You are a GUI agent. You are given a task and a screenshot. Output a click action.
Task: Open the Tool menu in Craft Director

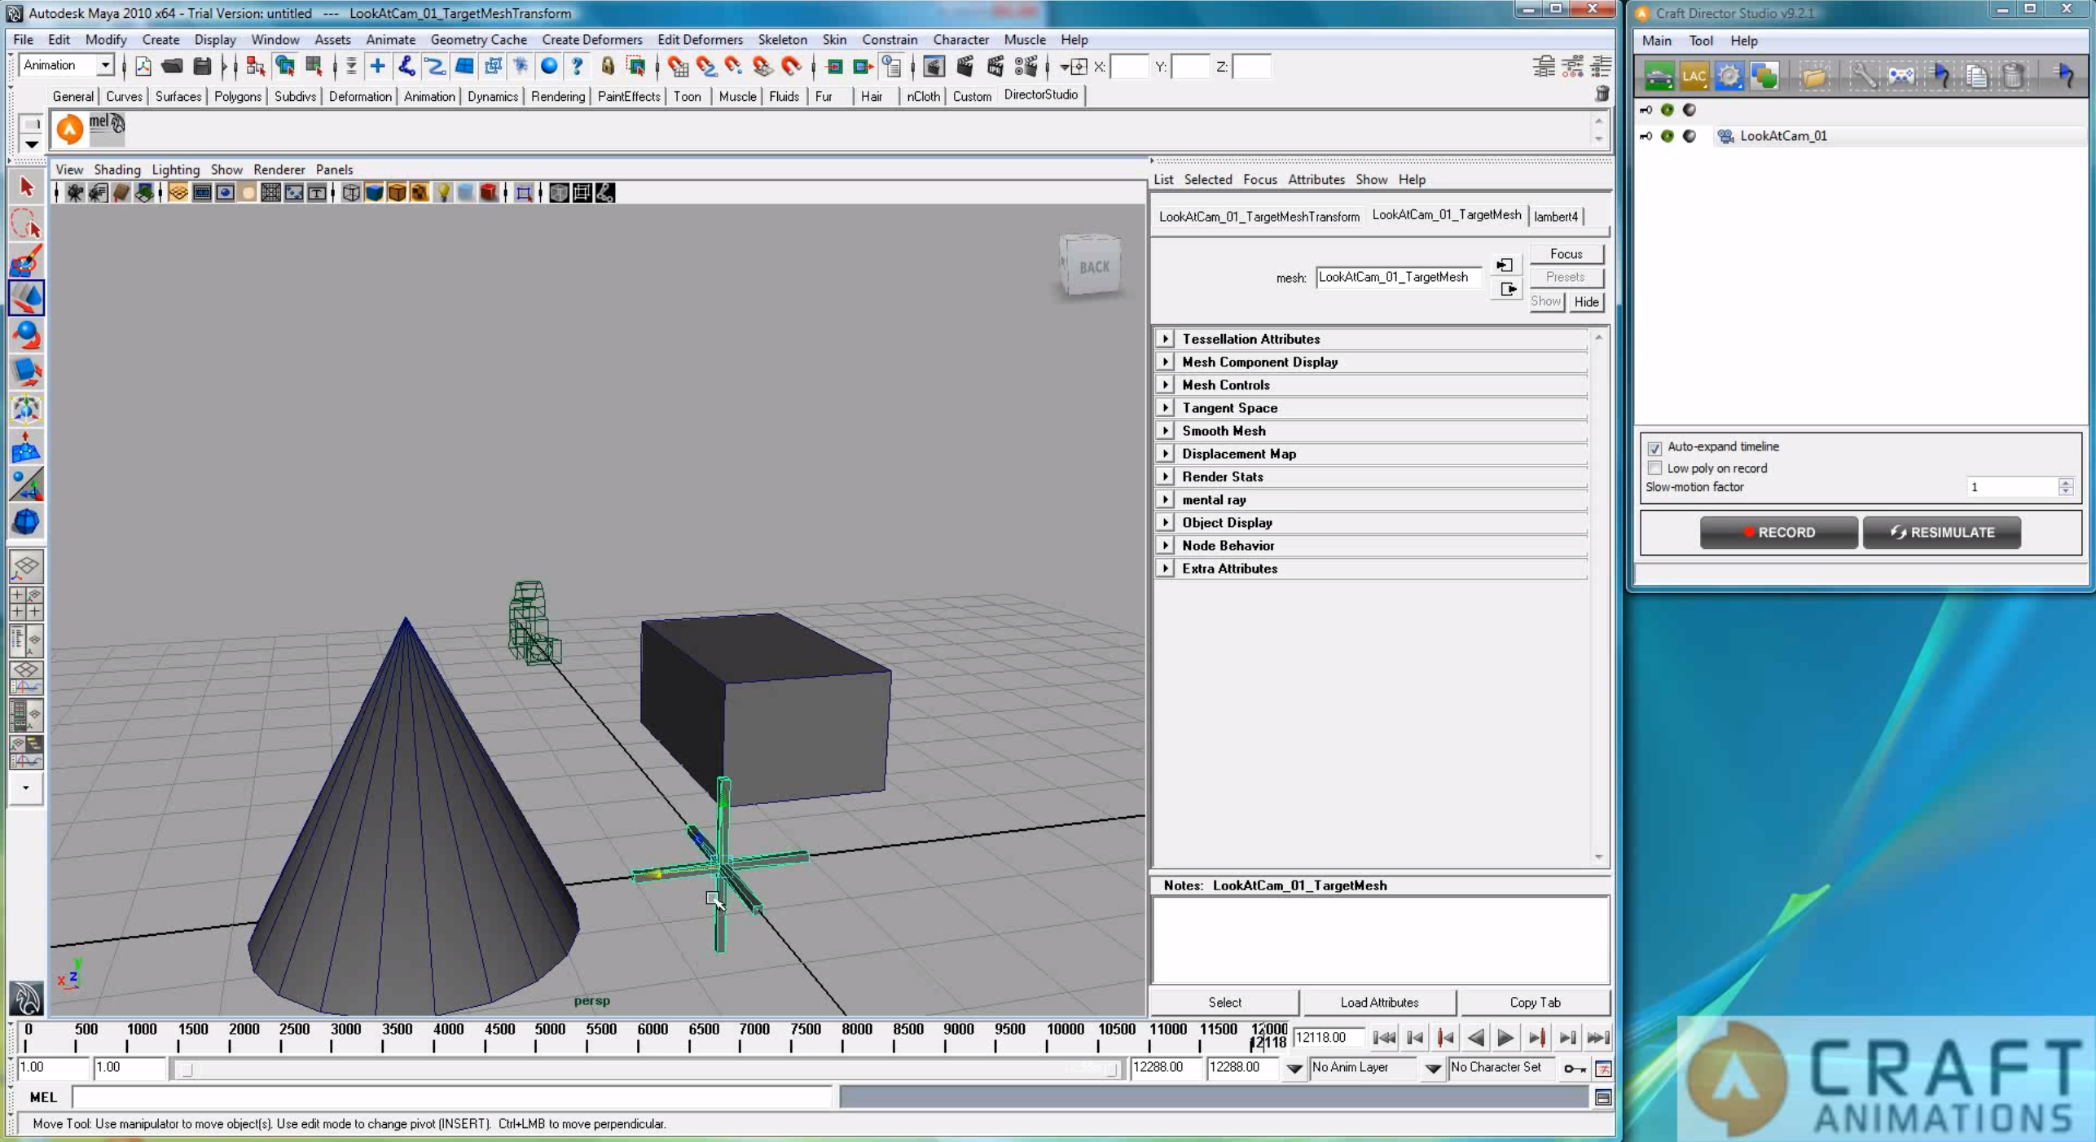point(1700,41)
